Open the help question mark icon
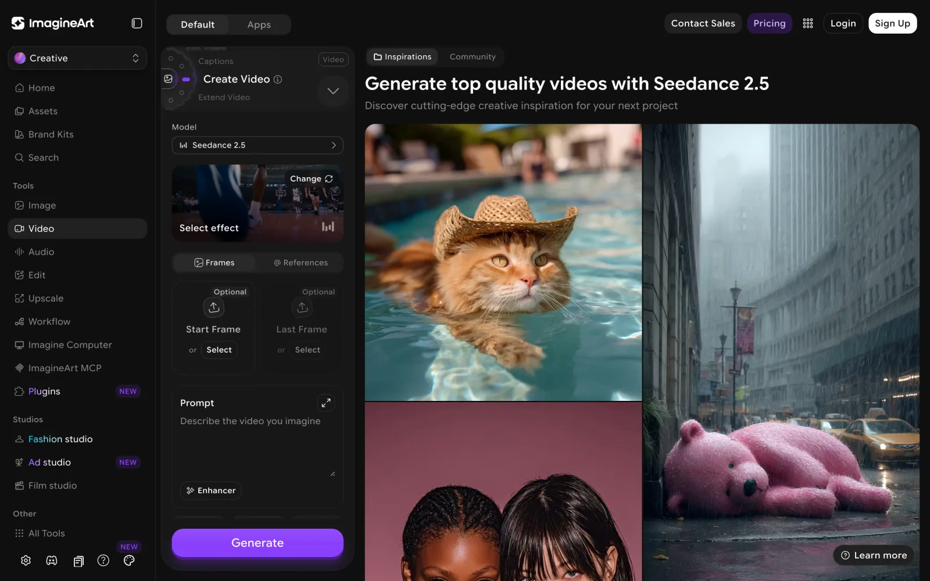Image resolution: width=930 pixels, height=581 pixels. (x=103, y=561)
